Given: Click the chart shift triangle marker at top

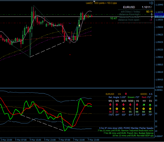Looking at the screenshot, I should (94, 1).
